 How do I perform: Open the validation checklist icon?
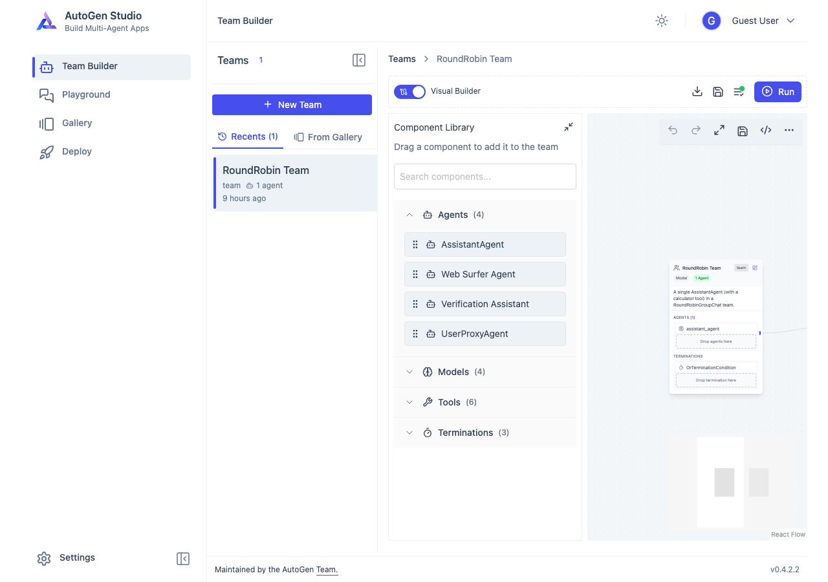[x=739, y=92]
